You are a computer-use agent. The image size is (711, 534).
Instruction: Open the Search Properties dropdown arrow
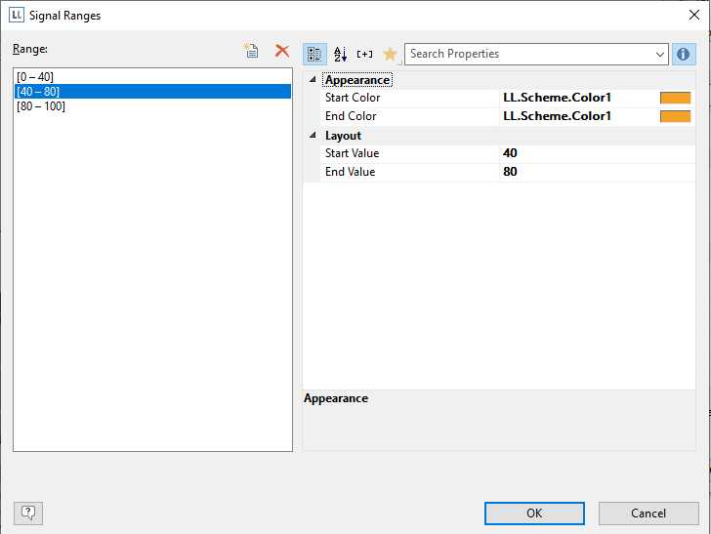coord(660,55)
